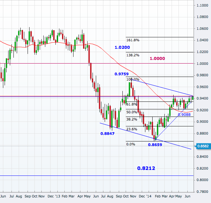Click the Dec label before '14

point(142,196)
